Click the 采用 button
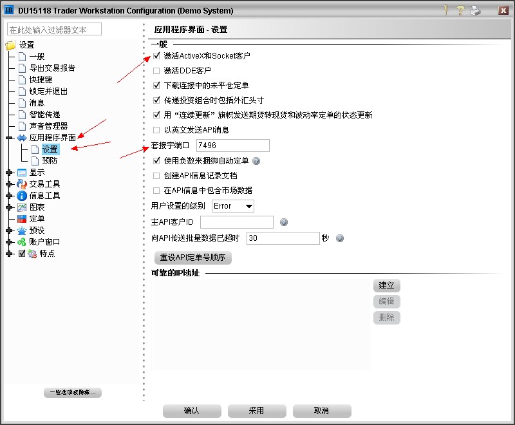Image resolution: width=515 pixels, height=425 pixels. tap(257, 411)
